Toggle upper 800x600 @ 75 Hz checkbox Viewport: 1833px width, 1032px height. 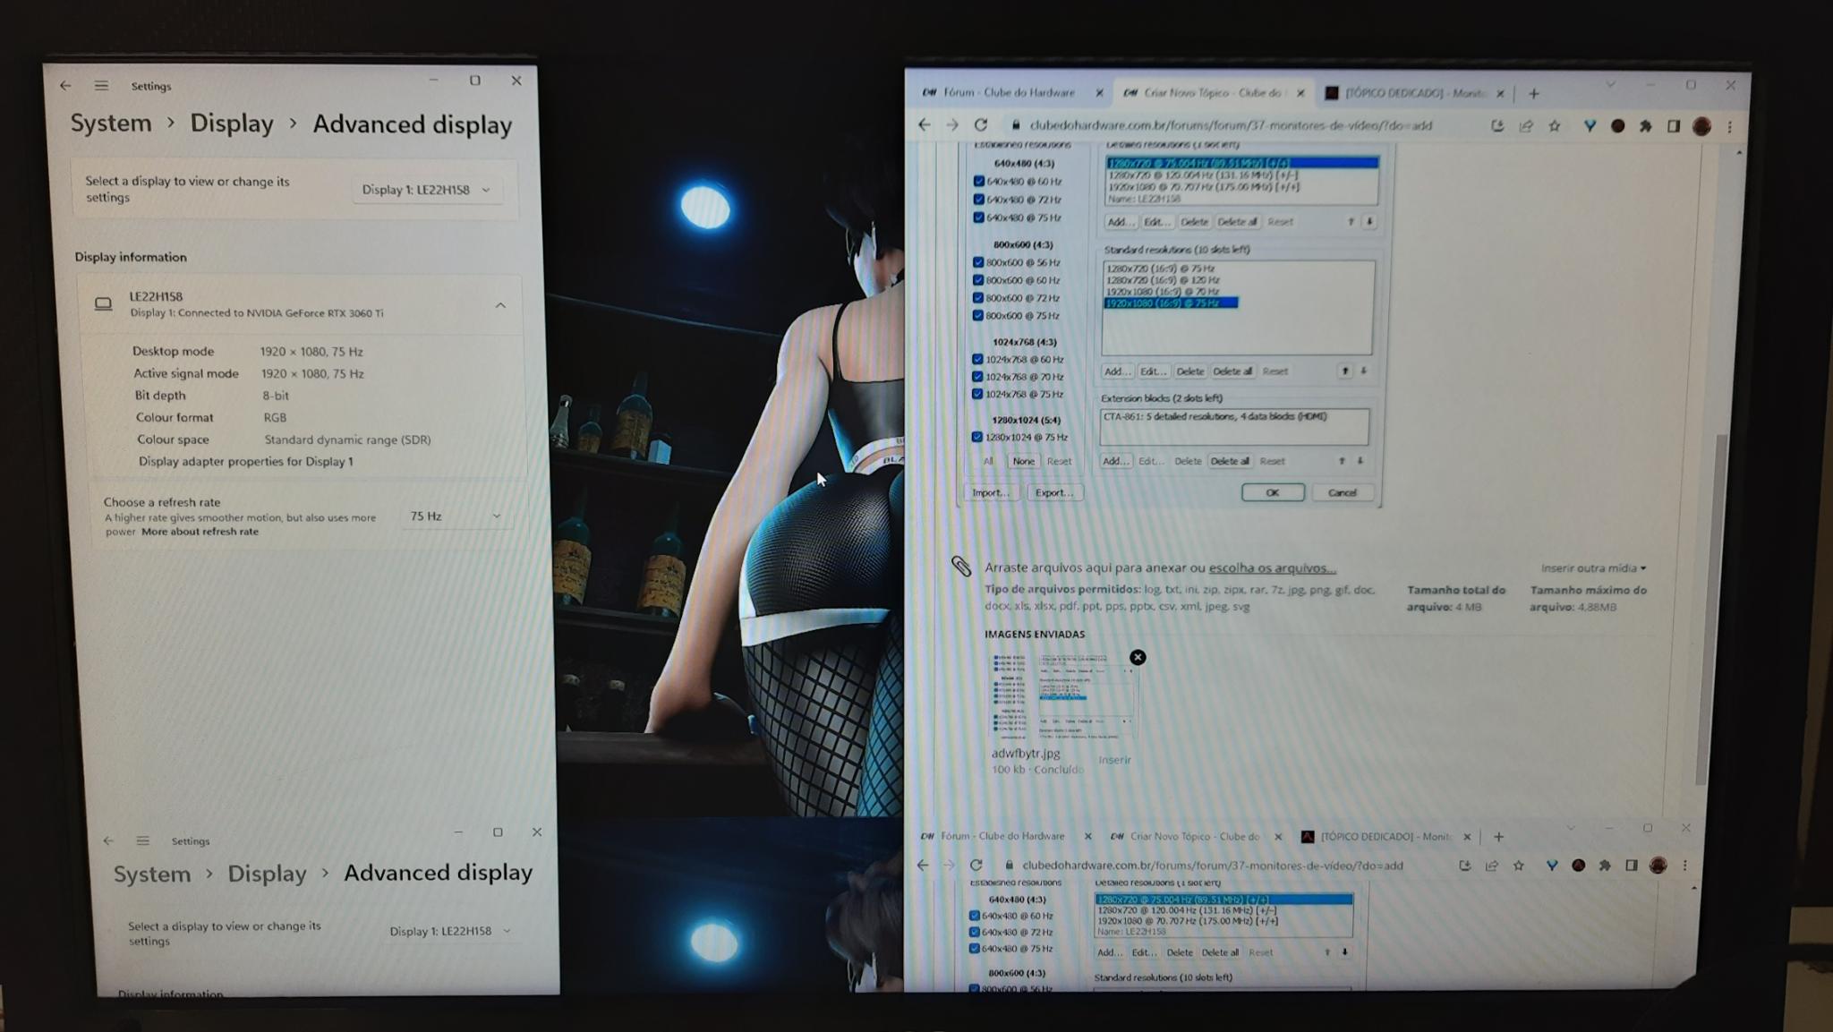click(978, 315)
